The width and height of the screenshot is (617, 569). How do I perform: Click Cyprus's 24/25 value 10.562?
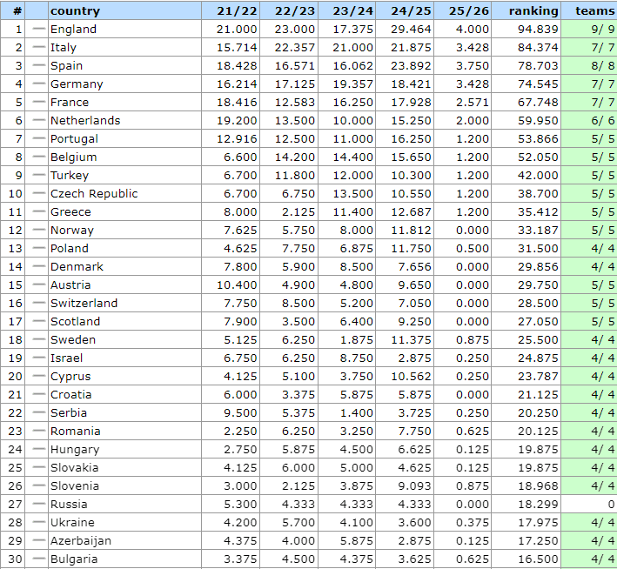tap(411, 377)
